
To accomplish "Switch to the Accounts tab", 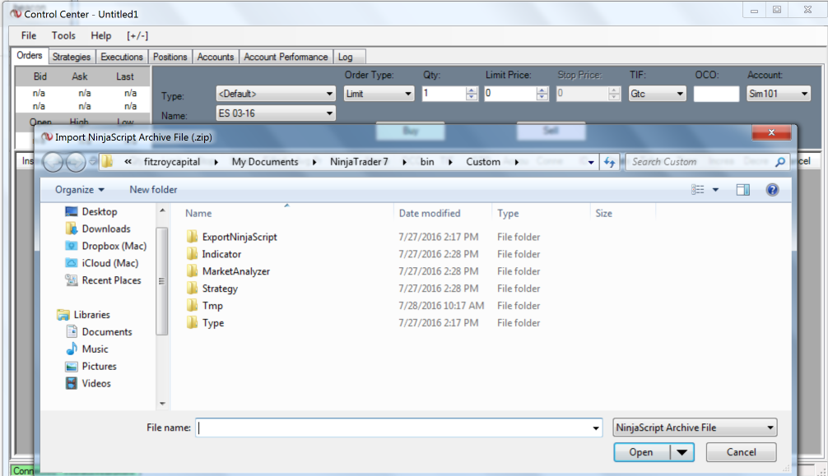I will pos(216,57).
